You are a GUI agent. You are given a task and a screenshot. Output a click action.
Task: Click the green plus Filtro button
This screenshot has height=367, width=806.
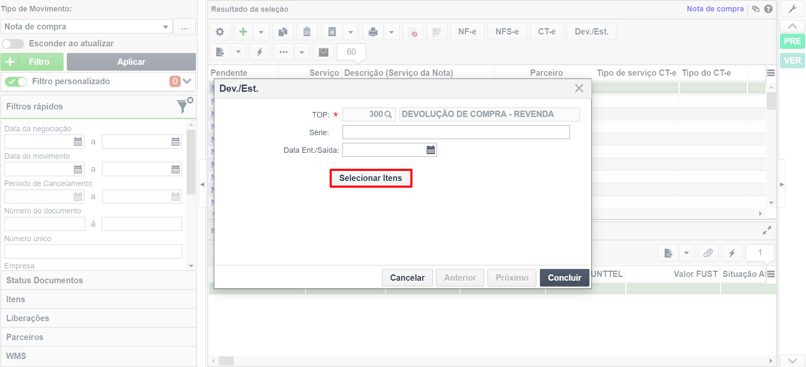[32, 62]
